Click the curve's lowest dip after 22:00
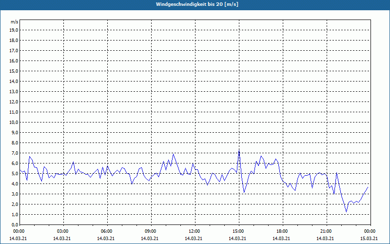This screenshot has height=244, width=390. 346,212
